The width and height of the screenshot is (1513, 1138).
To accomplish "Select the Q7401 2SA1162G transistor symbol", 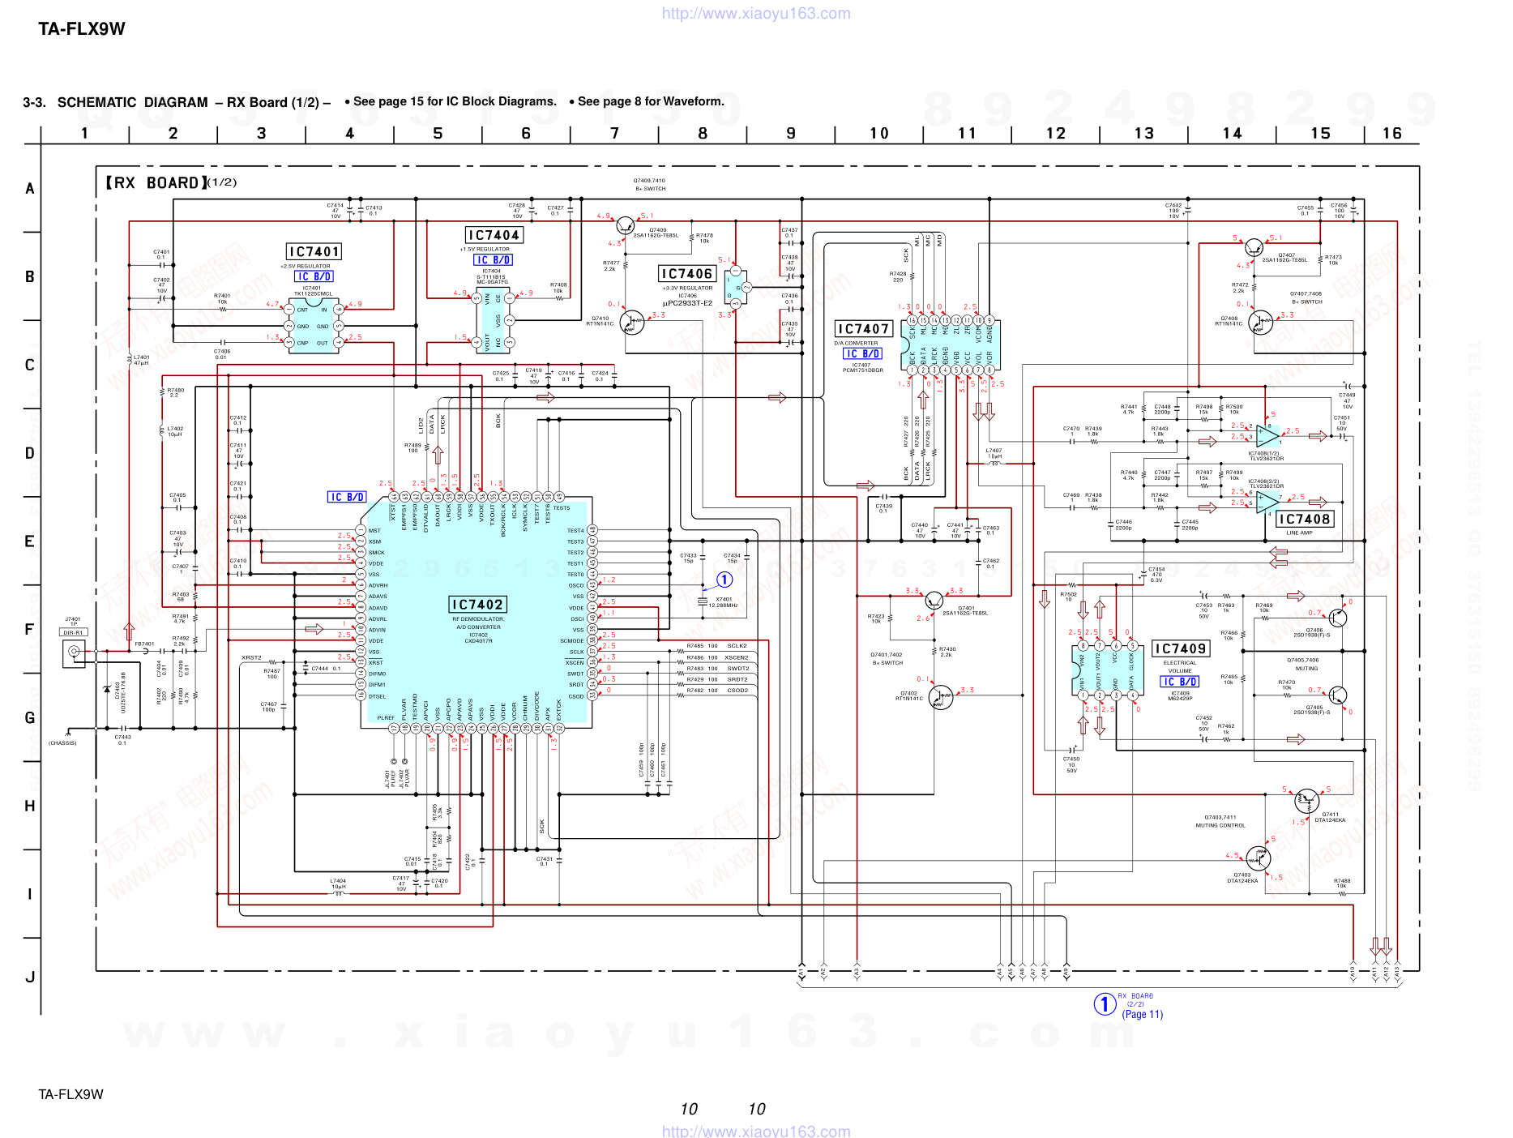I will (934, 601).
